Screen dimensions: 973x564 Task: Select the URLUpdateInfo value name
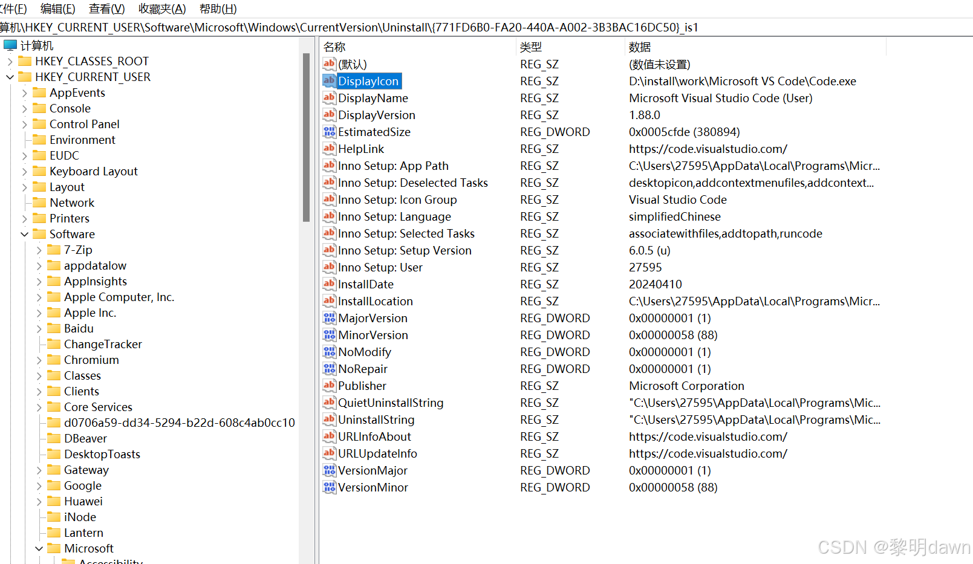pyautogui.click(x=377, y=453)
